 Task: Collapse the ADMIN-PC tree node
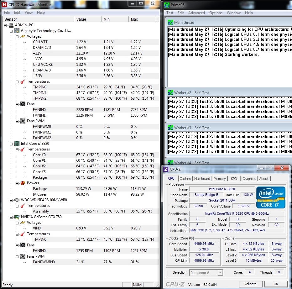[x=5, y=25]
